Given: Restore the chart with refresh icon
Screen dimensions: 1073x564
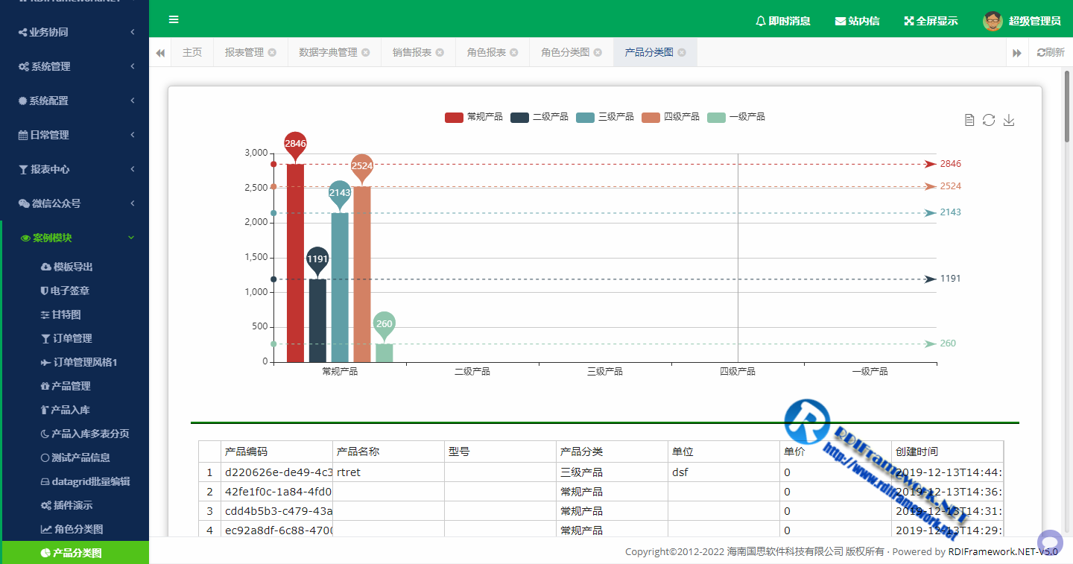Looking at the screenshot, I should [989, 120].
